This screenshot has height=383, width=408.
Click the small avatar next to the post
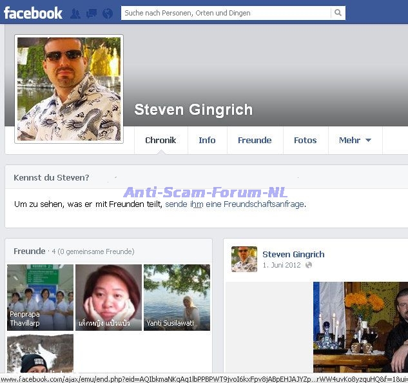pos(244,259)
